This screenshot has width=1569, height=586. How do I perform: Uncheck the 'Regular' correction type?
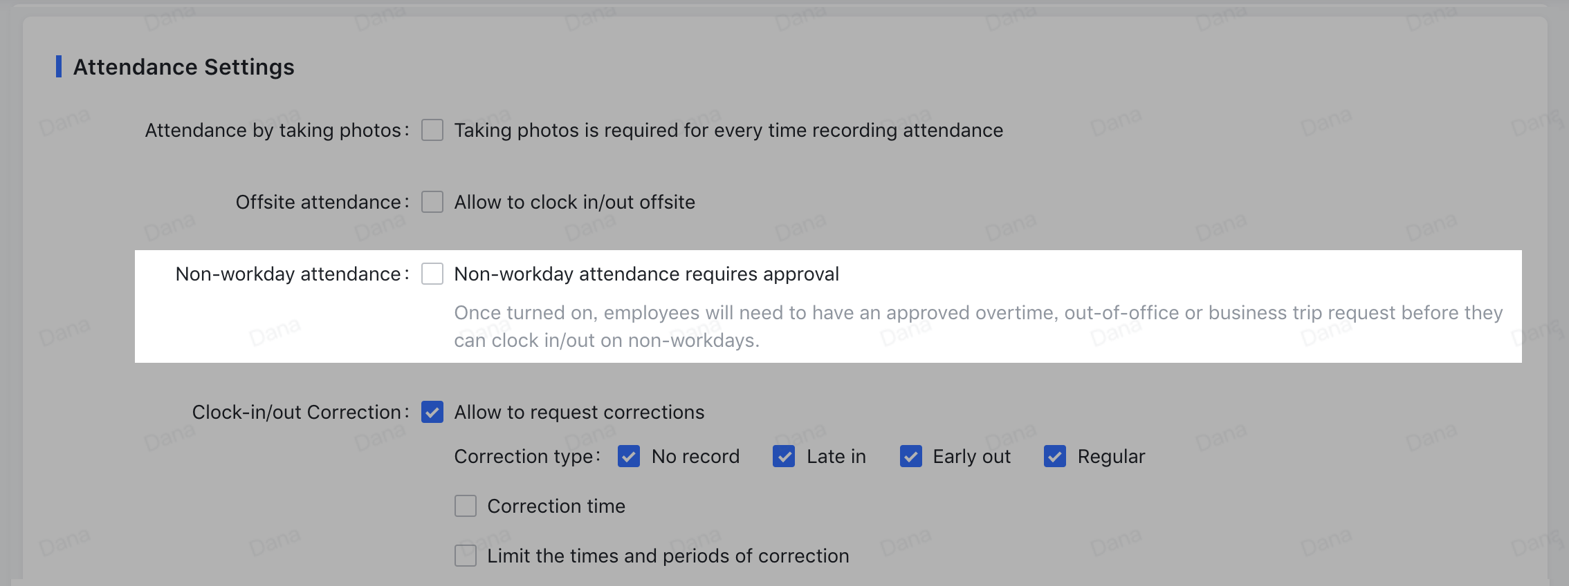click(x=1054, y=456)
